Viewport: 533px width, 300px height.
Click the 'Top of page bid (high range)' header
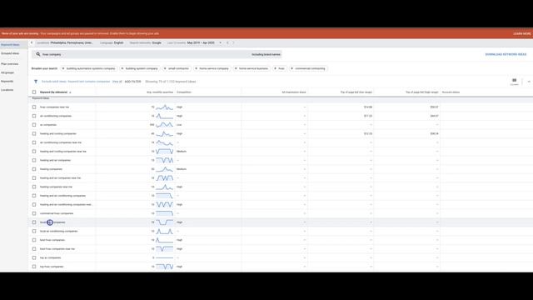point(422,92)
